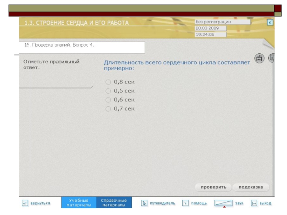
Task: Click the Проверка знаний. Вопрос 4 box
Action: 82,48
